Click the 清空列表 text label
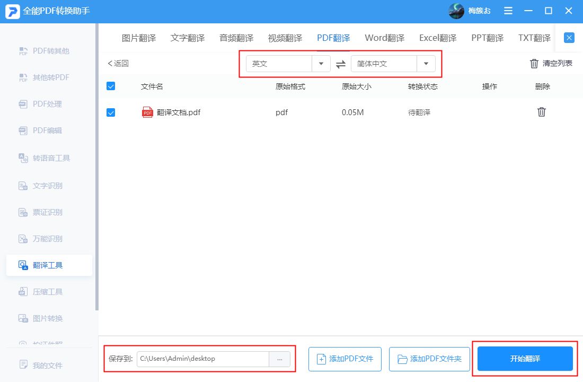Screen dimensions: 583x382 click(x=558, y=63)
